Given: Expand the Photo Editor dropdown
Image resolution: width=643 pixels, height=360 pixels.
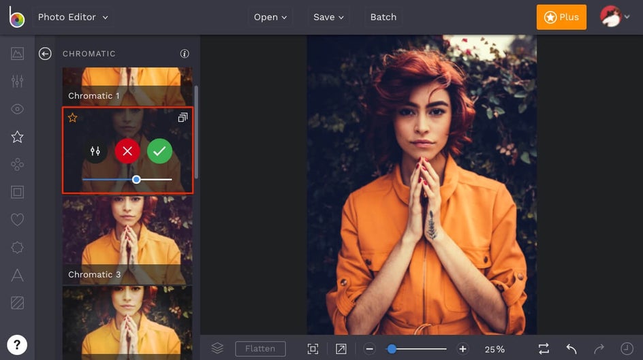Looking at the screenshot, I should (x=73, y=17).
